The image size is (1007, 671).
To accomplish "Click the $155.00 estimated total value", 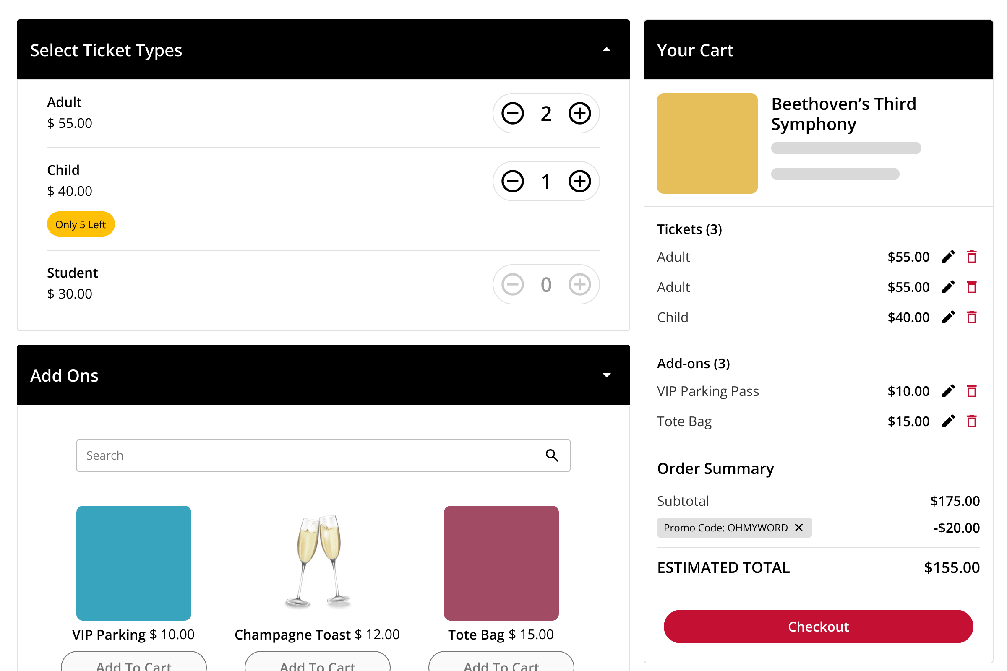I will [952, 567].
